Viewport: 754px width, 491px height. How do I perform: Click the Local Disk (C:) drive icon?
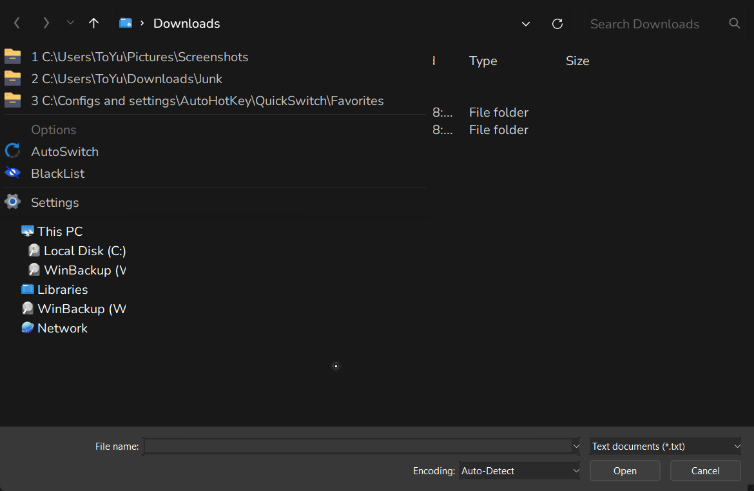34,250
